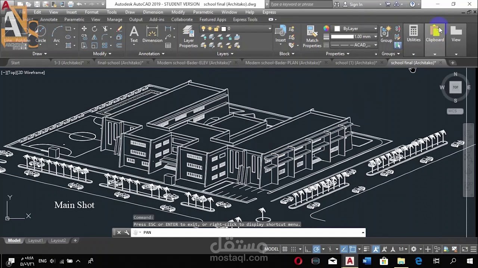The image size is (478, 268).
Task: Switch to the Layout1 tab
Action: coord(35,240)
